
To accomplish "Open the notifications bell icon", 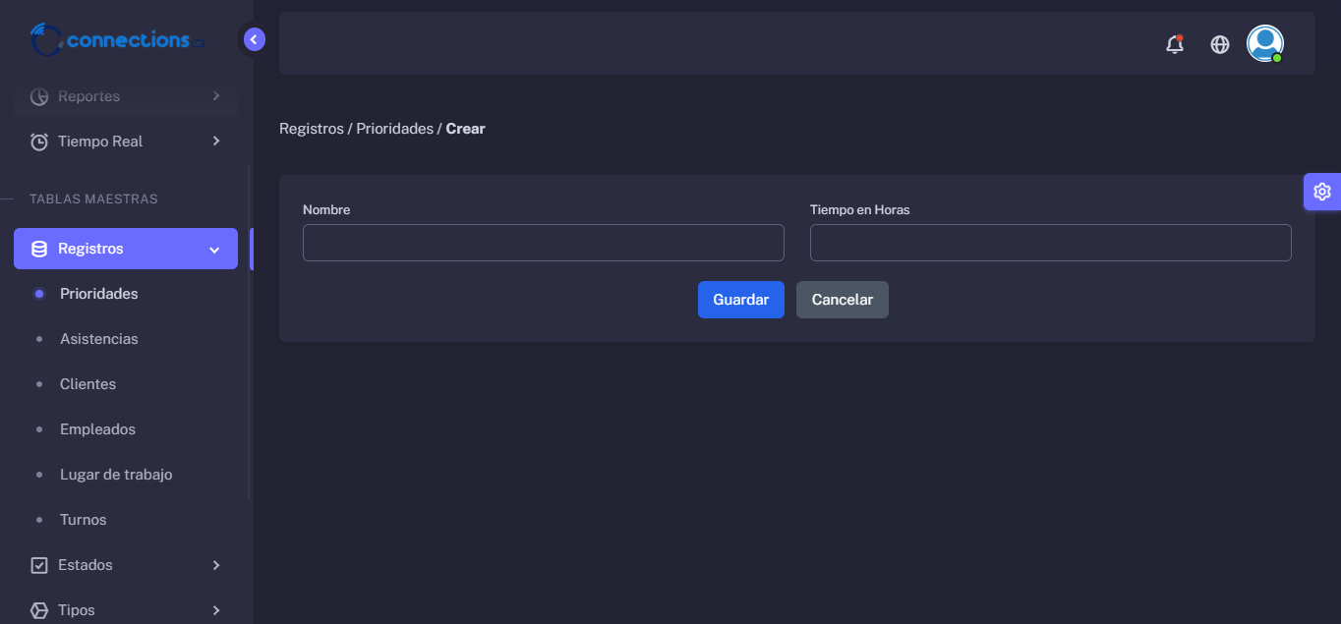I will 1174,44.
